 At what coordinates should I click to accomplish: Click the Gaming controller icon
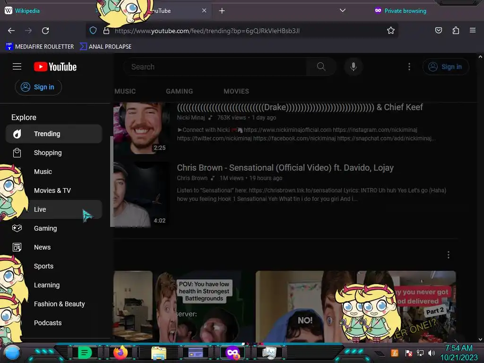pos(17,228)
